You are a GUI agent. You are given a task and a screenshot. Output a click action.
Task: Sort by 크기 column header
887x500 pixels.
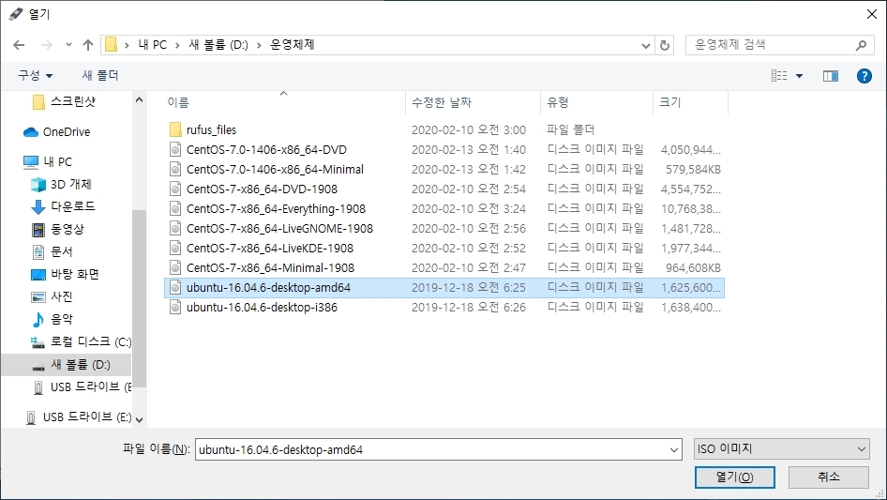click(670, 102)
